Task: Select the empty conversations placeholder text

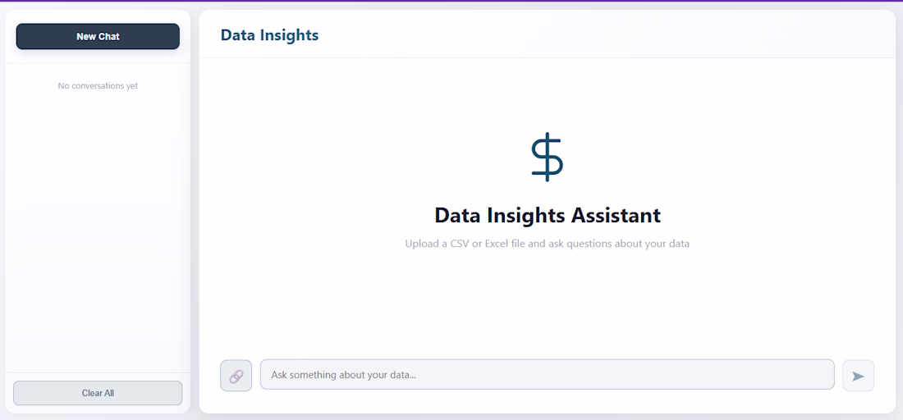Action: point(98,85)
